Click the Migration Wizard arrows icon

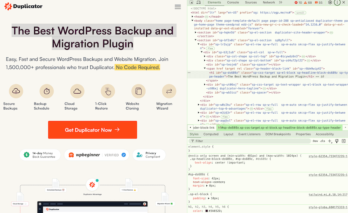(x=169, y=91)
